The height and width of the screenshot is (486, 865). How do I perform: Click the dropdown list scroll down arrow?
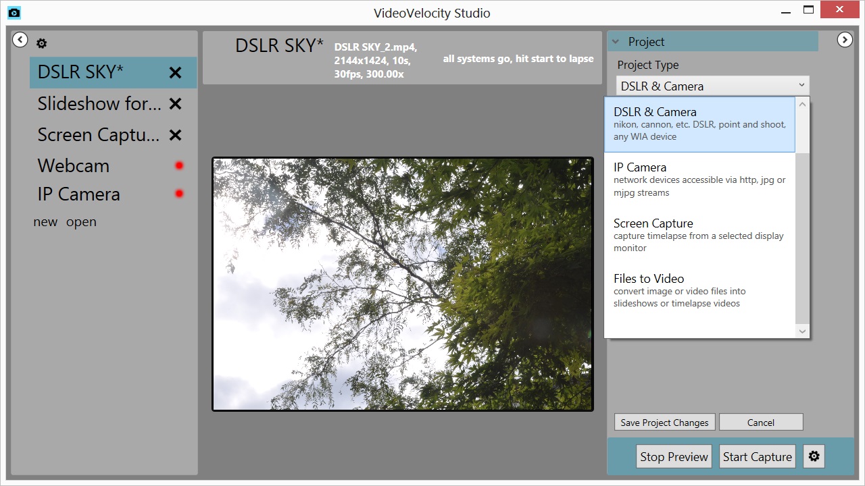(802, 331)
